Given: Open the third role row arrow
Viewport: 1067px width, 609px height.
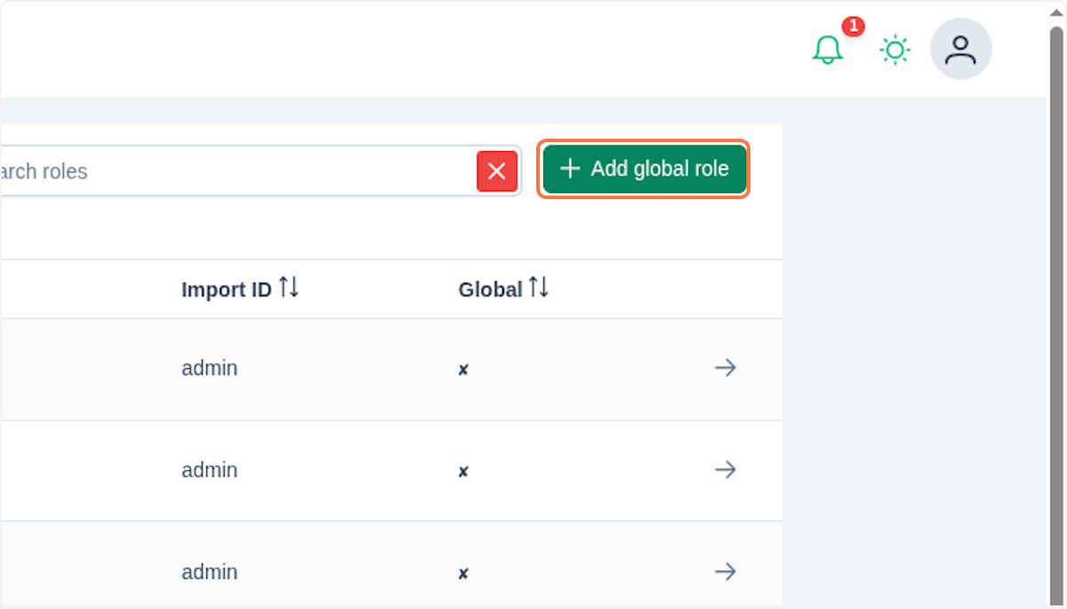Looking at the screenshot, I should pos(726,572).
